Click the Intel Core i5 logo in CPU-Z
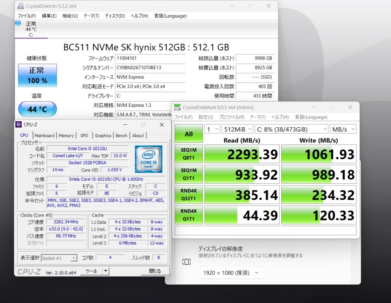Viewport: 391px width, 303px height. point(149,159)
